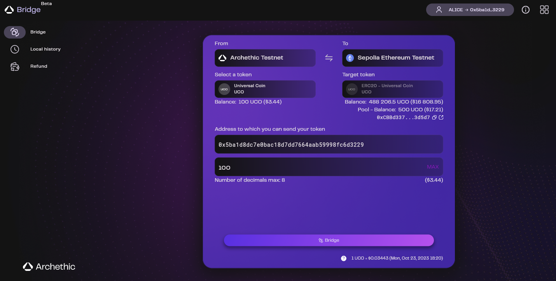Open the ALICE account connection button
The width and height of the screenshot is (556, 281).
tap(470, 10)
